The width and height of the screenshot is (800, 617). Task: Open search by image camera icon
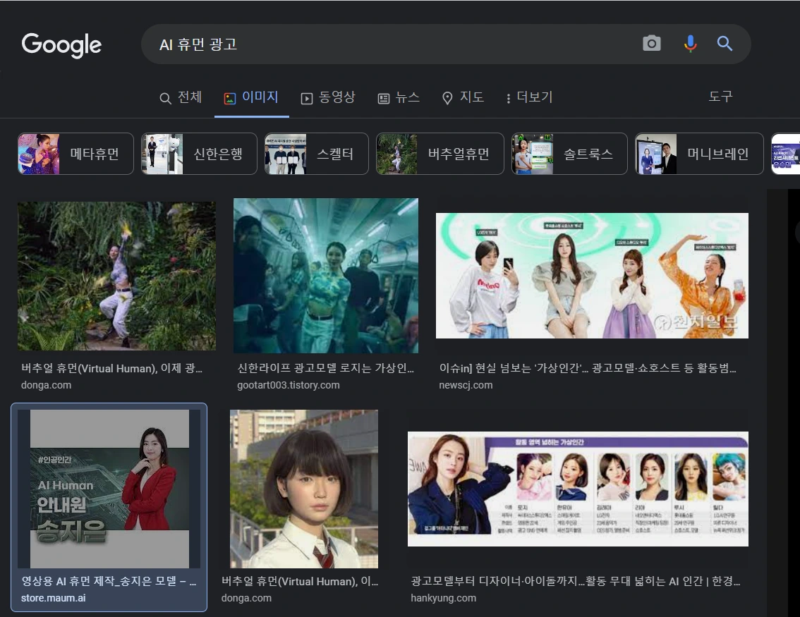coord(652,43)
